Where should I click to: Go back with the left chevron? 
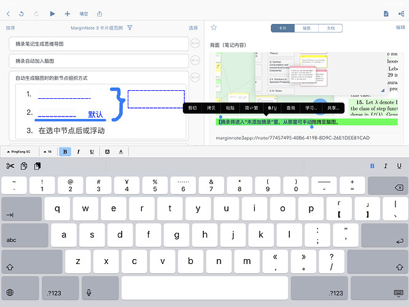click(9, 14)
